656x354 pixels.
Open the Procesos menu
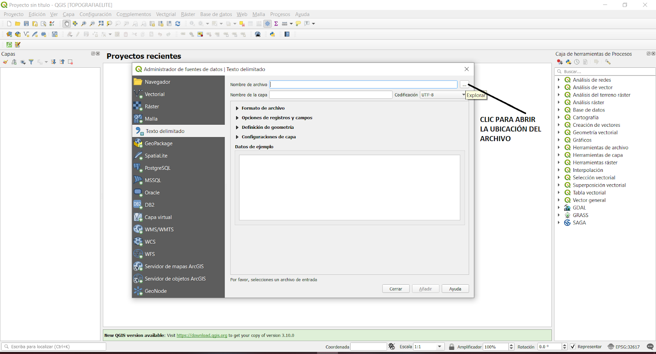coord(280,14)
